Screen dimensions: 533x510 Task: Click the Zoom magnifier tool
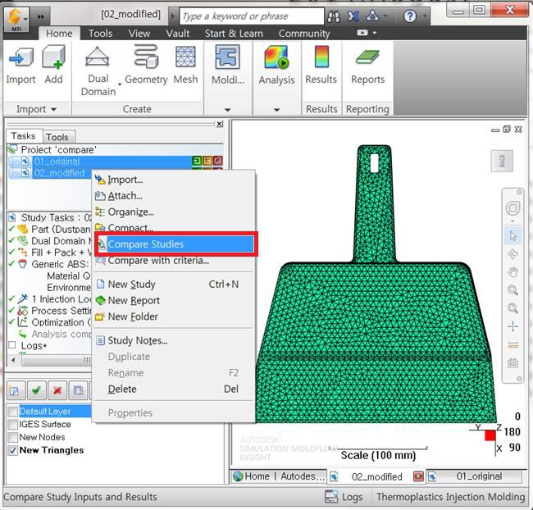click(x=512, y=290)
